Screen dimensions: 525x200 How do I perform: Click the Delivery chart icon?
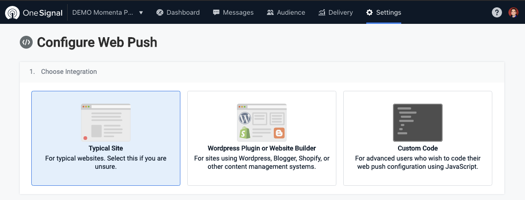point(322,13)
